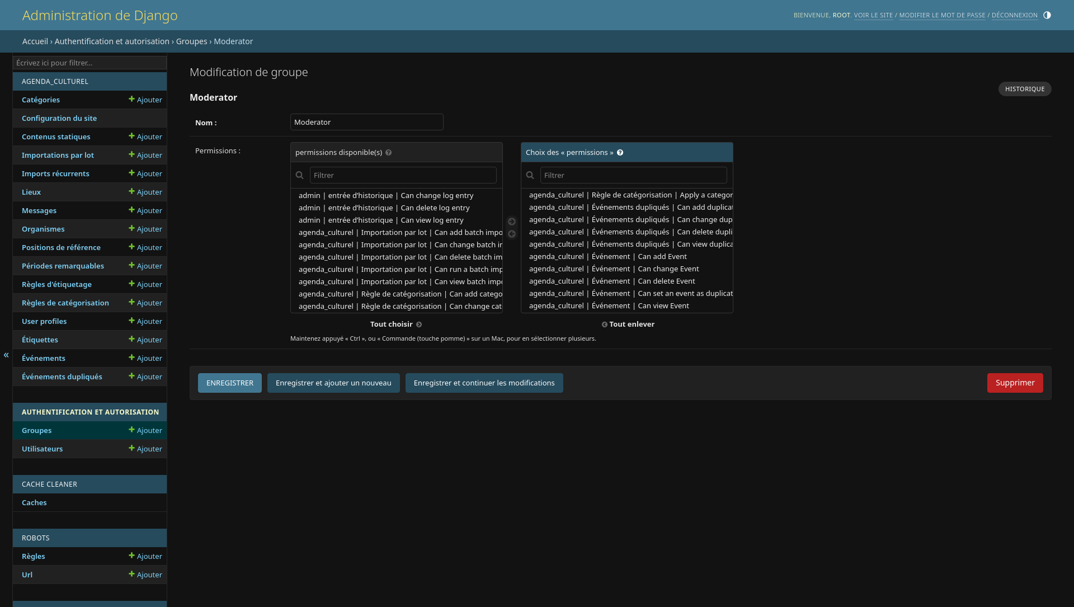Viewport: 1074px width, 607px height.
Task: Open the HISTORIQUE button
Action: 1025,89
